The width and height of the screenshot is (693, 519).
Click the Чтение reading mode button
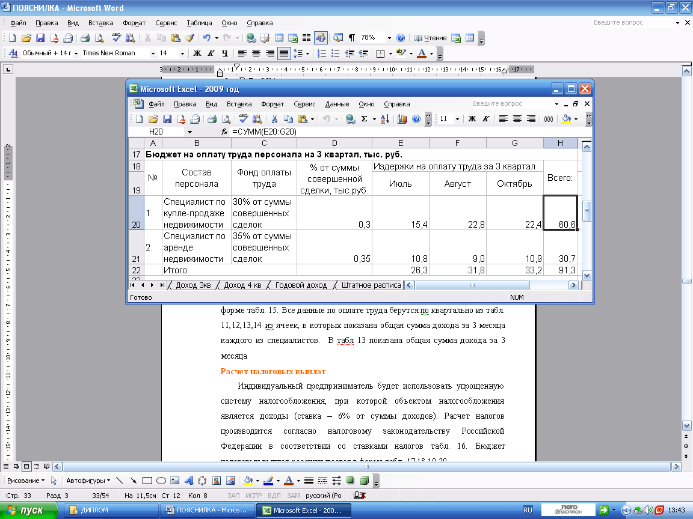coord(431,38)
